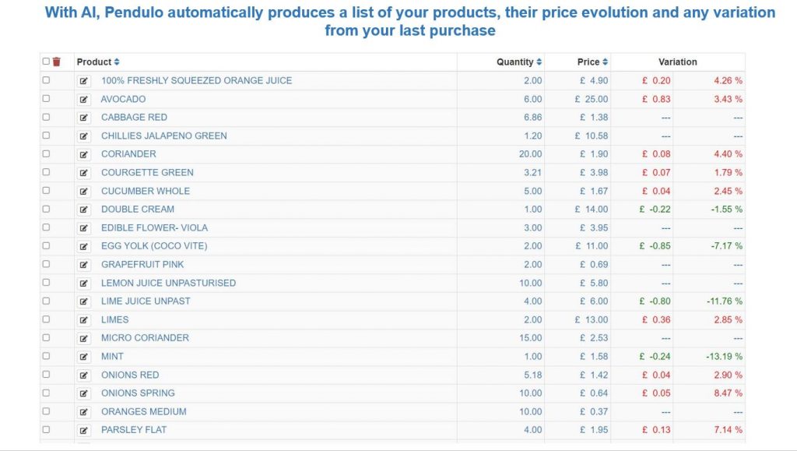The height and width of the screenshot is (451, 797).
Task: Click edit icon for Parsley Flat
Action: click(x=84, y=430)
